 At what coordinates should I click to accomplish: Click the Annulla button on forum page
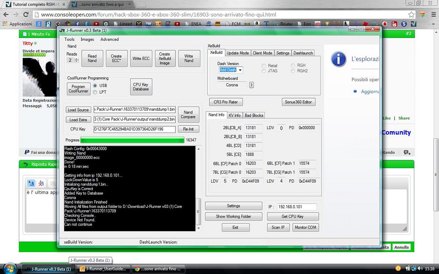coord(401,247)
